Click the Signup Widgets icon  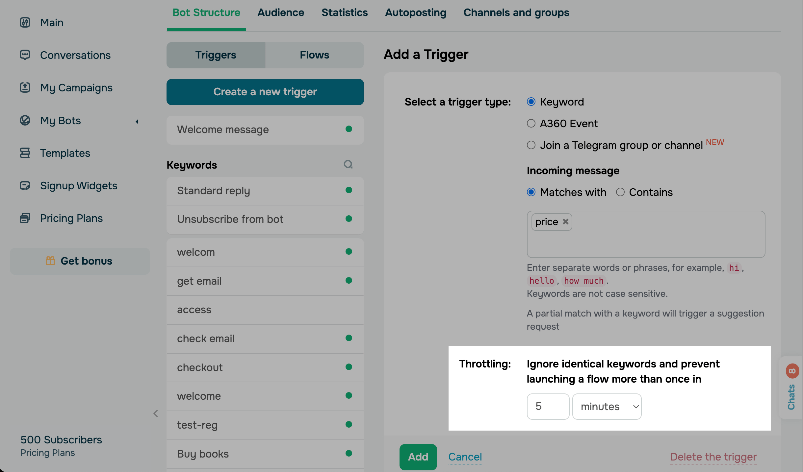coord(25,185)
